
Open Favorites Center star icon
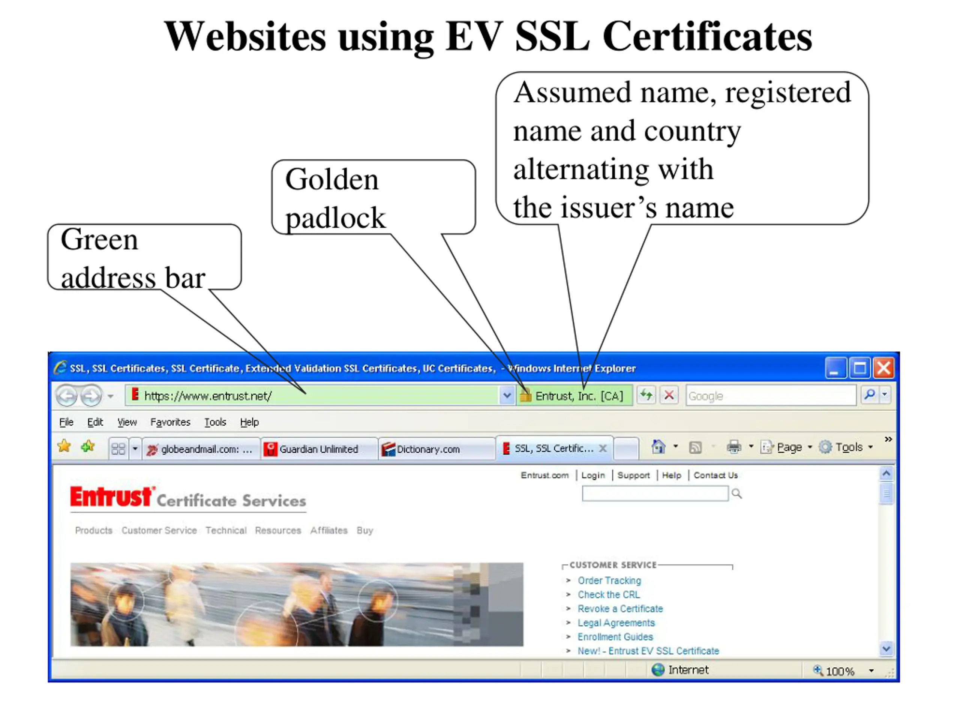[x=64, y=446]
